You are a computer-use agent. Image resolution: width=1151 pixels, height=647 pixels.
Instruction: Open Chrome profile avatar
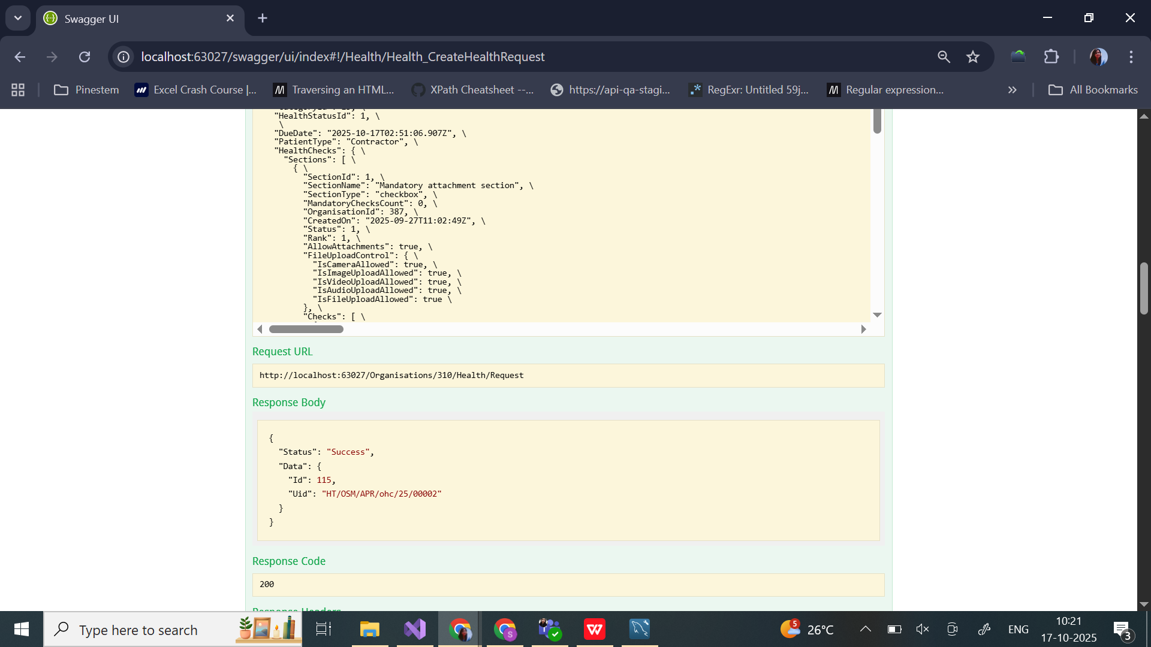coord(1098,57)
